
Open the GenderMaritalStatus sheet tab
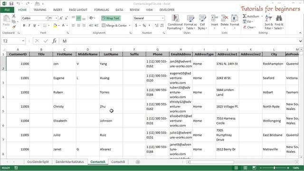pyautogui.click(x=70, y=162)
